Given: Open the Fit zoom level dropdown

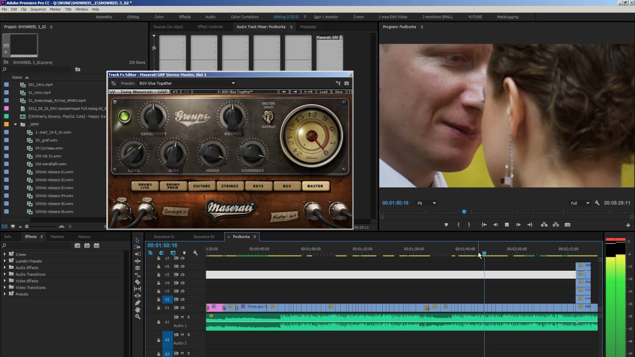Looking at the screenshot, I should click(x=427, y=203).
